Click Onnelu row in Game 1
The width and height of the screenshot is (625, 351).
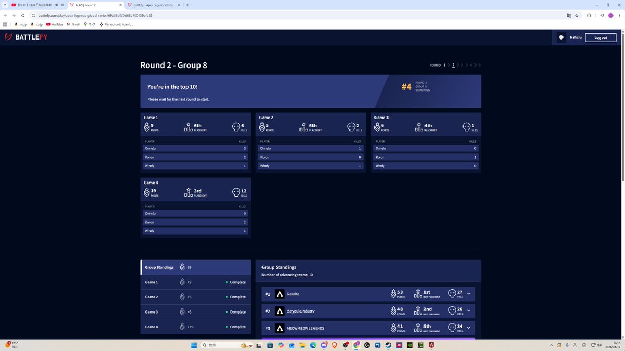[x=195, y=148]
